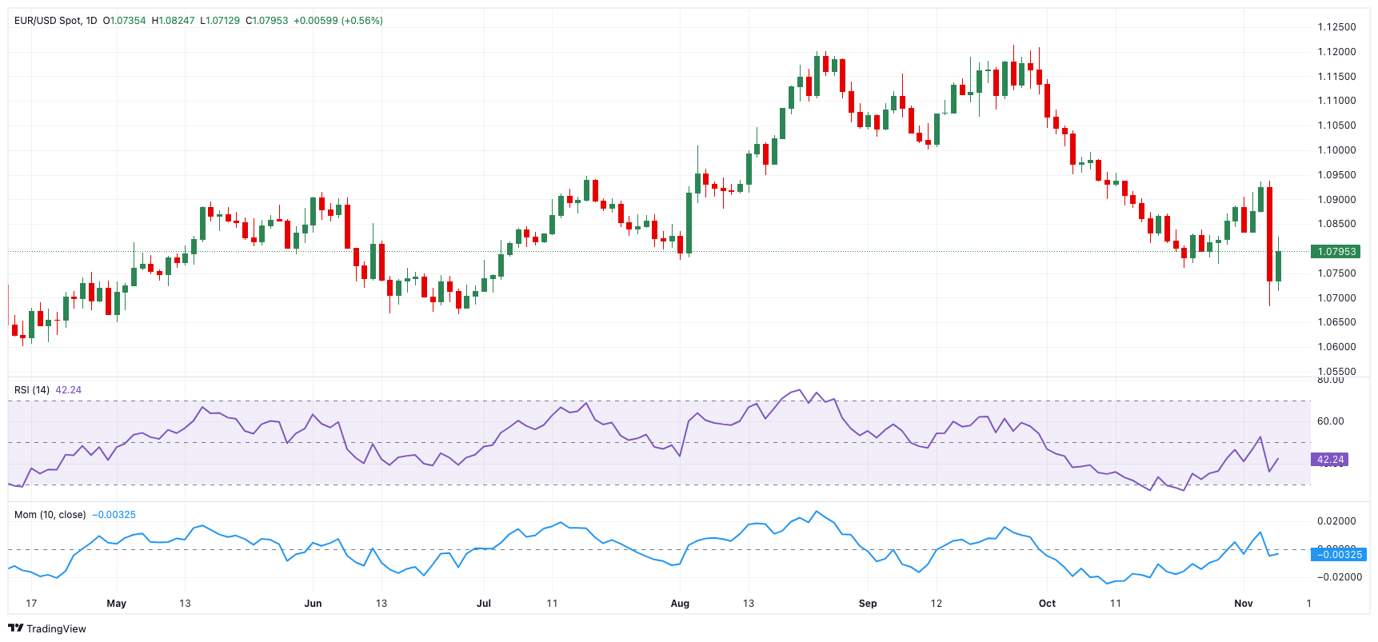
Task: Click the 1.06000 level on the price axis
Action: pos(1336,347)
